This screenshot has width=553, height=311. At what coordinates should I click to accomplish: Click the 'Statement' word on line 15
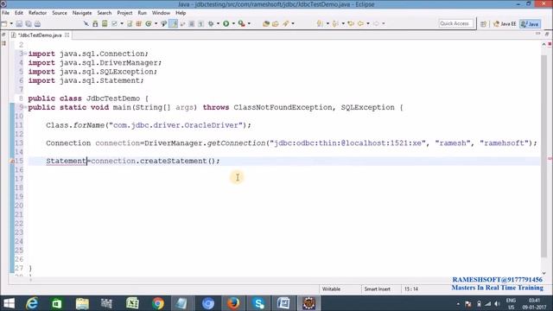66,161
